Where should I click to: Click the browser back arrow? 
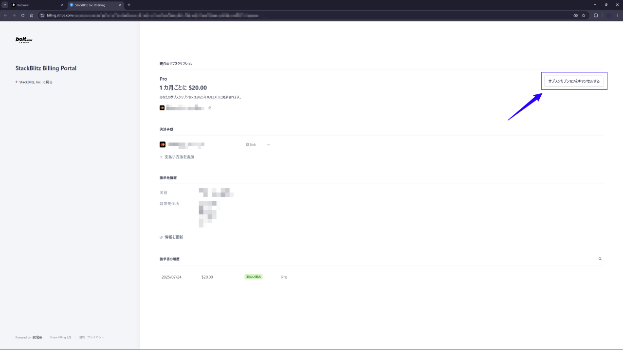click(5, 15)
